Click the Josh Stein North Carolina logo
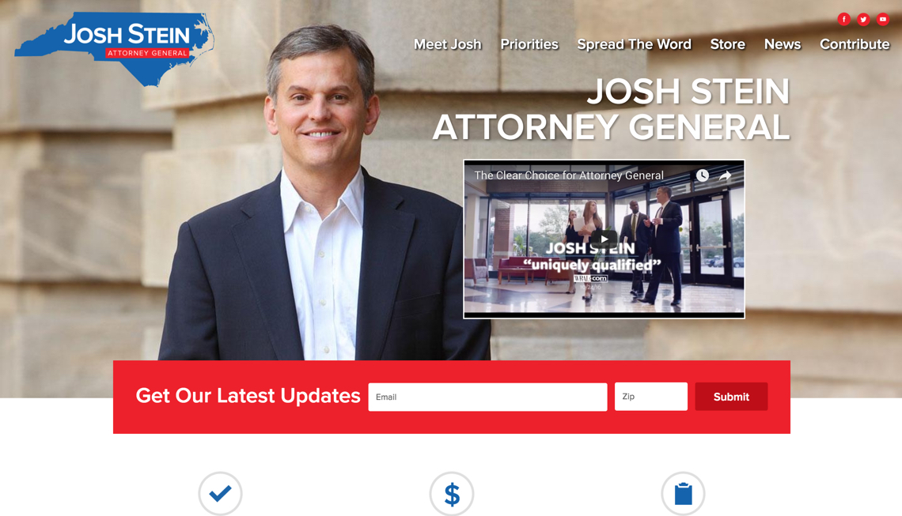902x516 pixels. (x=115, y=50)
